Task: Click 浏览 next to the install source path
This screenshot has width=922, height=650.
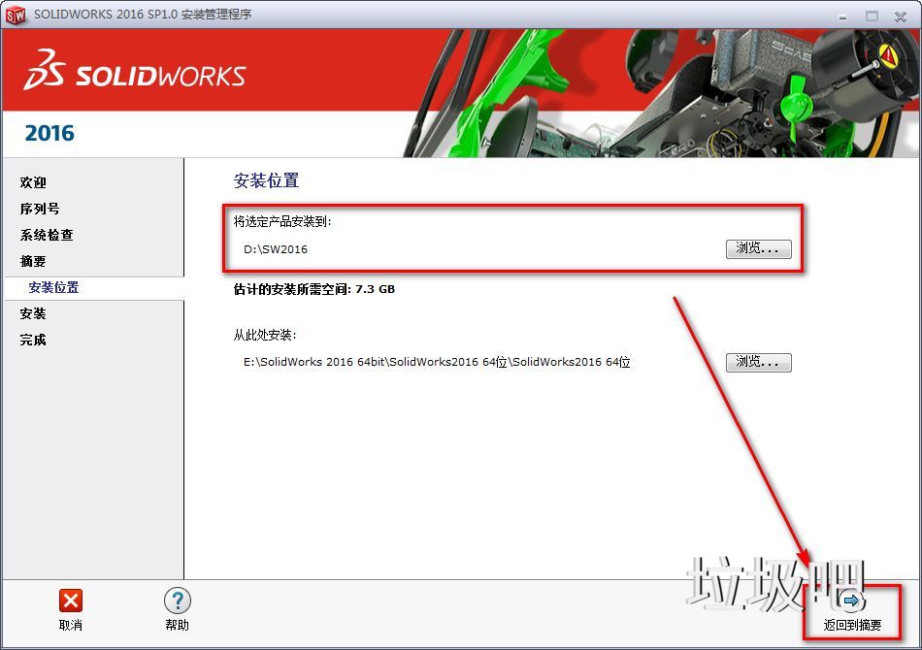Action: tap(758, 362)
